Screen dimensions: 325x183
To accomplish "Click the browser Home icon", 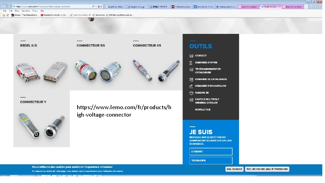I will click(311, 7).
